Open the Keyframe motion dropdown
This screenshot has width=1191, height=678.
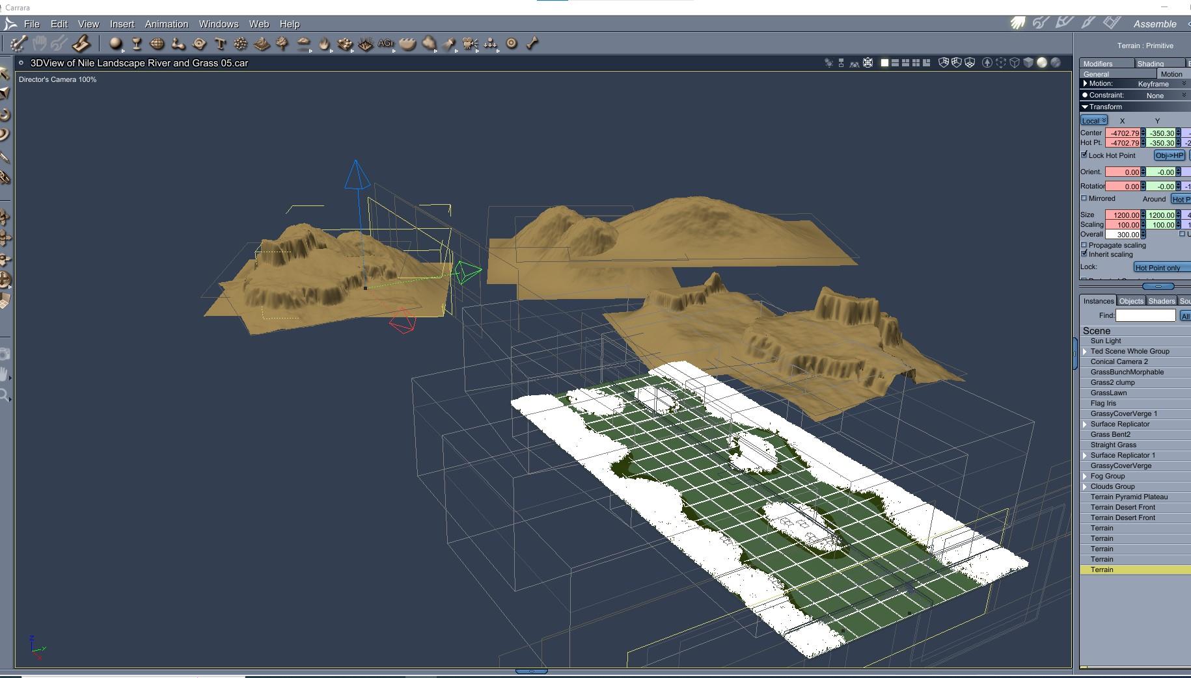1161,84
